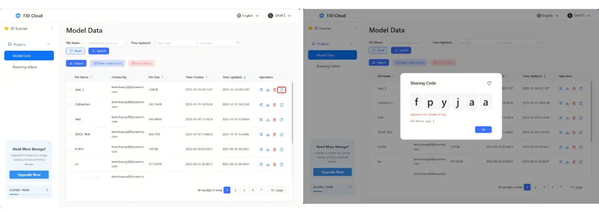Open Roaming videos in the sidebar
599x212 pixels.
point(25,67)
